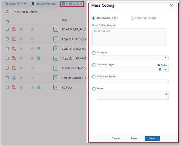Click into the Mass Coding Reason text box
This screenshot has height=146, width=181.
click(x=128, y=37)
